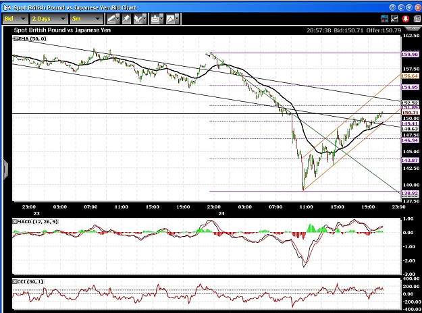The width and height of the screenshot is (422, 313).
Task: Expand the print icon dropdown arrow
Action: pyautogui.click(x=161, y=19)
